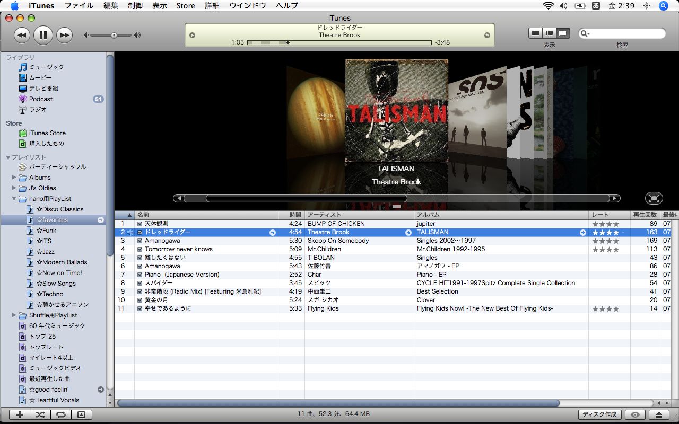This screenshot has height=424, width=679.
Task: Open the ファイル menu
Action: click(79, 6)
